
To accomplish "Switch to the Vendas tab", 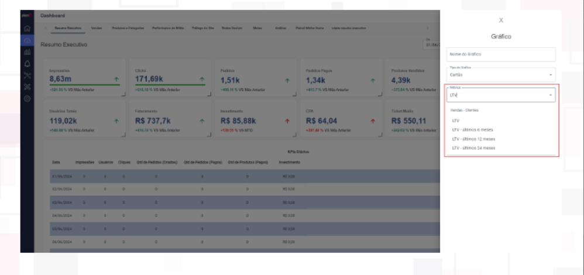I will [97, 28].
